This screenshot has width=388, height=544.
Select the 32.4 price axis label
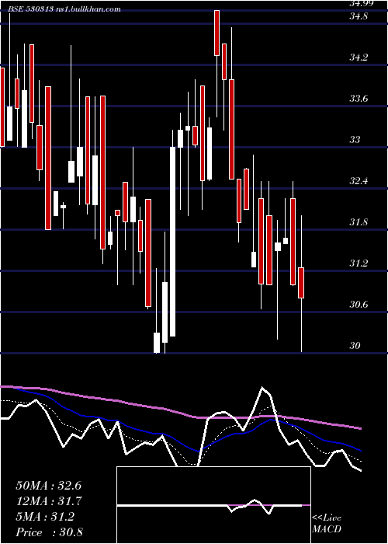point(359,181)
